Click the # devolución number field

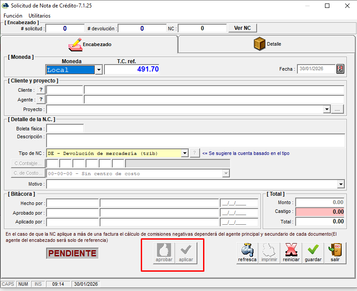(142, 29)
